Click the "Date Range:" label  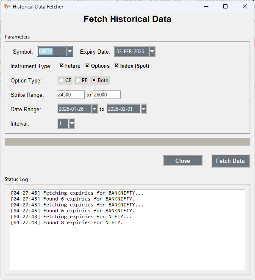point(26,109)
